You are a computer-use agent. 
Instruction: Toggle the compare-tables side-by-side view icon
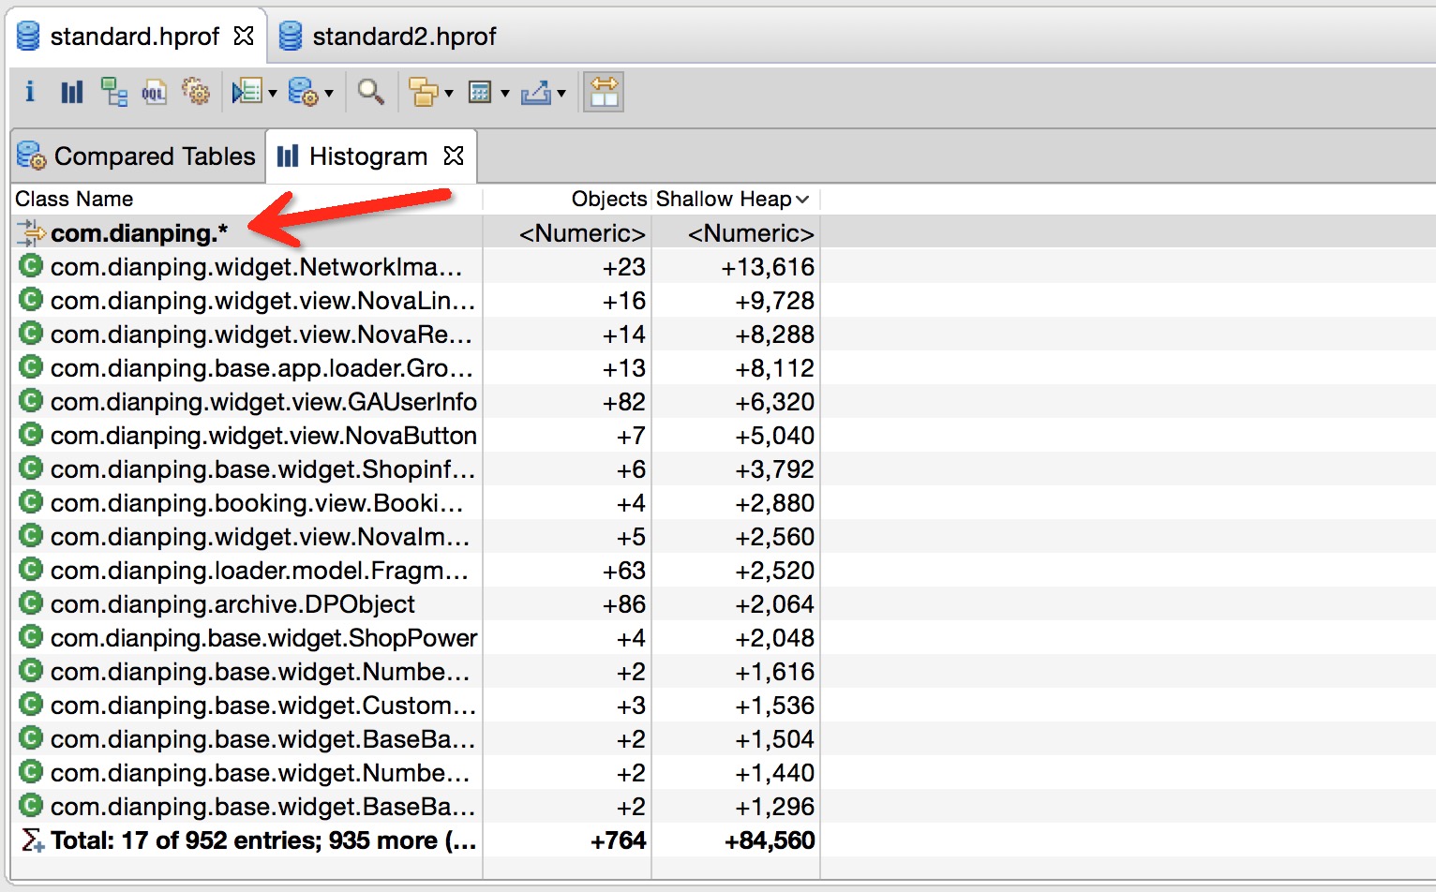[604, 92]
